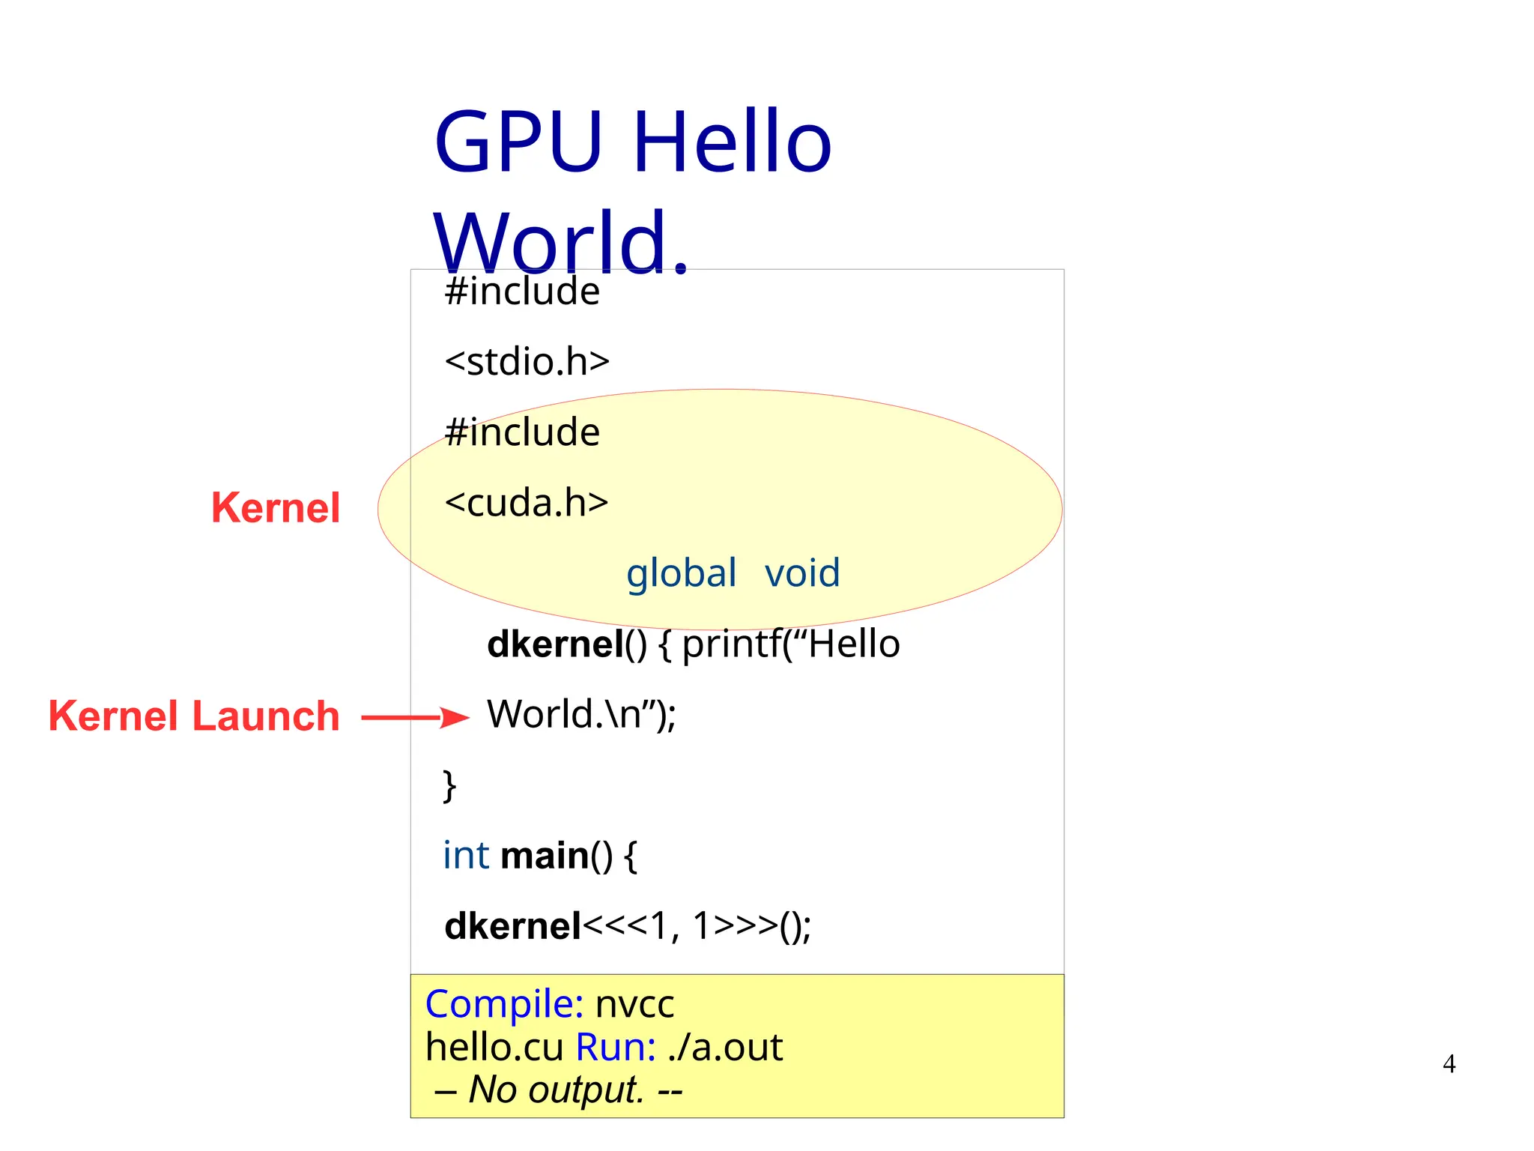Click the closing brace '}' line
Image resolution: width=1534 pixels, height=1151 pixels.
(449, 786)
